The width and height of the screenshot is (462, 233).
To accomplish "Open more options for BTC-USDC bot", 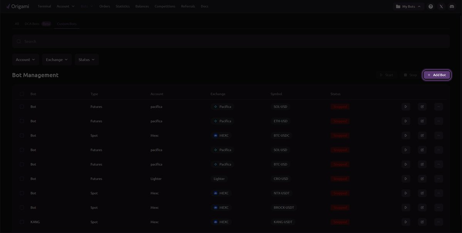I will click(x=439, y=135).
